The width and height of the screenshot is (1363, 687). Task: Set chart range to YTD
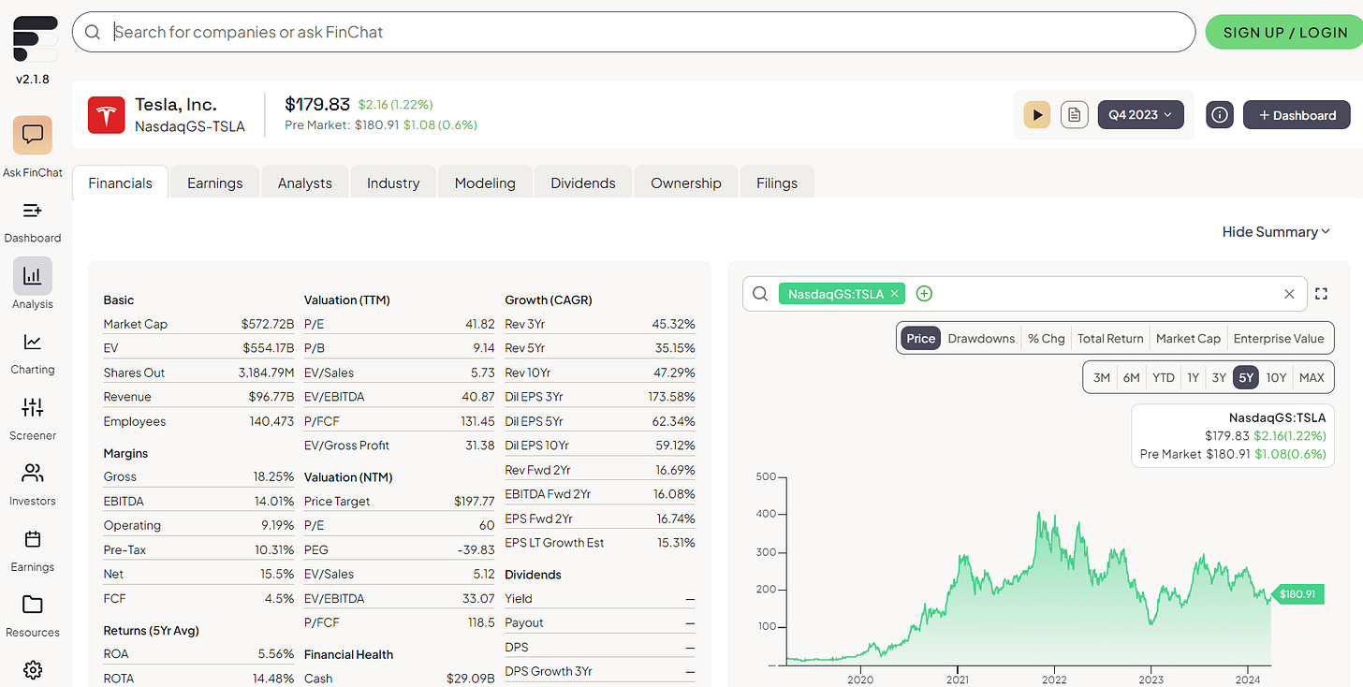point(1164,377)
